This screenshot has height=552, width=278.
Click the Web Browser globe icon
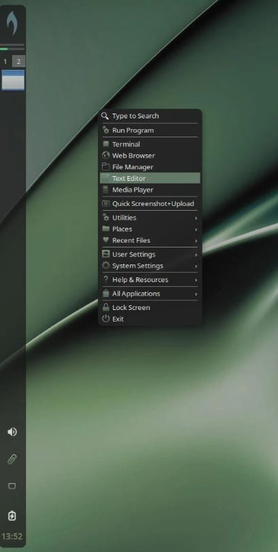(105, 155)
